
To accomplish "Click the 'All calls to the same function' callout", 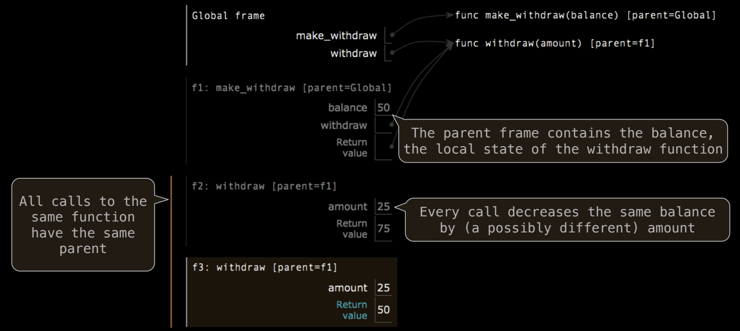I will pyautogui.click(x=83, y=225).
